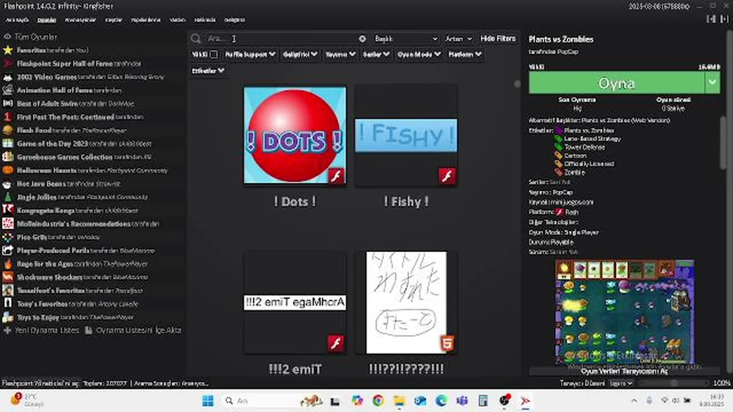Click the Flashpoint icon in taskbar
The height and width of the screenshot is (412, 733).
[525, 401]
